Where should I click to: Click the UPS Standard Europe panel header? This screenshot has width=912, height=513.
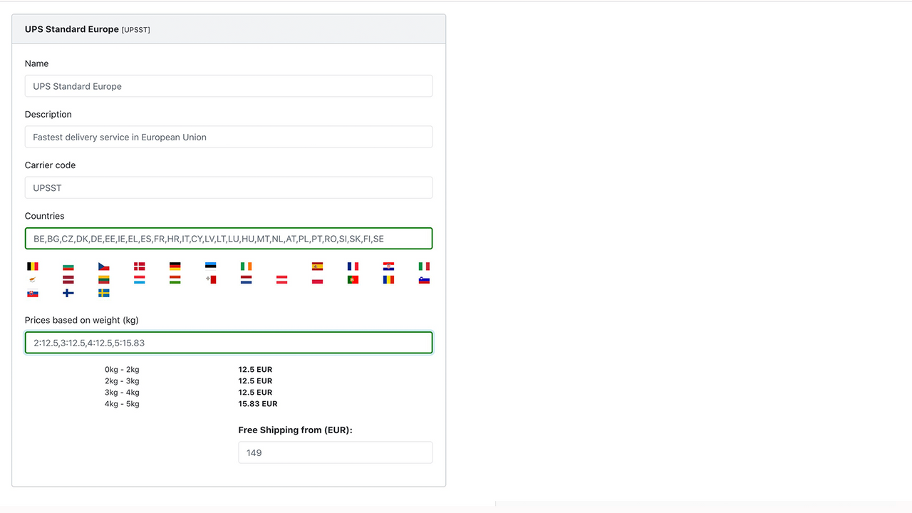tap(229, 29)
